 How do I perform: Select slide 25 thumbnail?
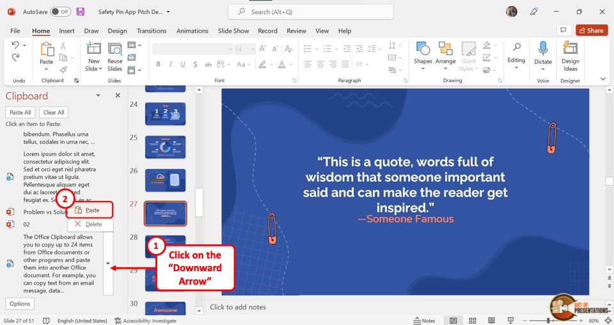click(165, 147)
